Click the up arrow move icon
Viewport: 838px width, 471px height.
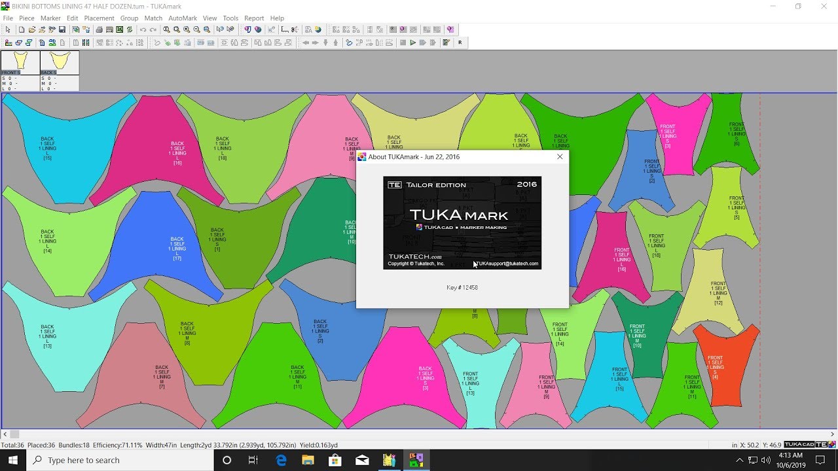click(336, 43)
